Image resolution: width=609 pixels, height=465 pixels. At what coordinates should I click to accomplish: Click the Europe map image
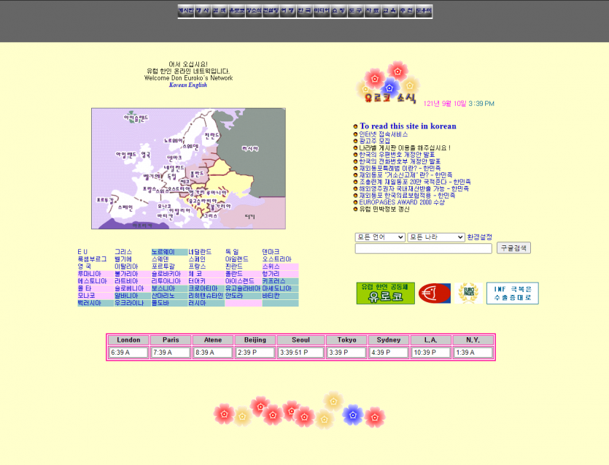click(x=187, y=169)
